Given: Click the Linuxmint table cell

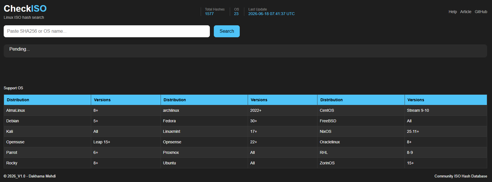Looking at the screenshot, I should (x=204, y=131).
